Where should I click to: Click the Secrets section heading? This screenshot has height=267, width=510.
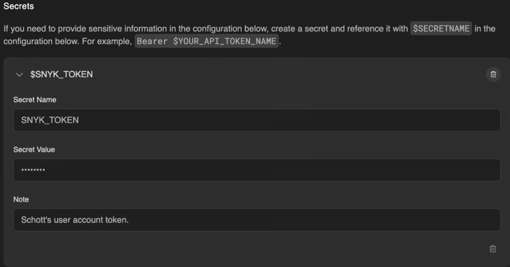click(x=19, y=6)
